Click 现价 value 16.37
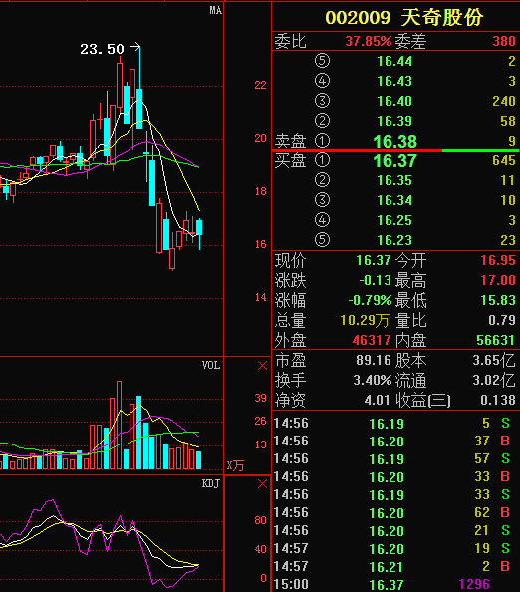This screenshot has width=520, height=592. [x=374, y=260]
